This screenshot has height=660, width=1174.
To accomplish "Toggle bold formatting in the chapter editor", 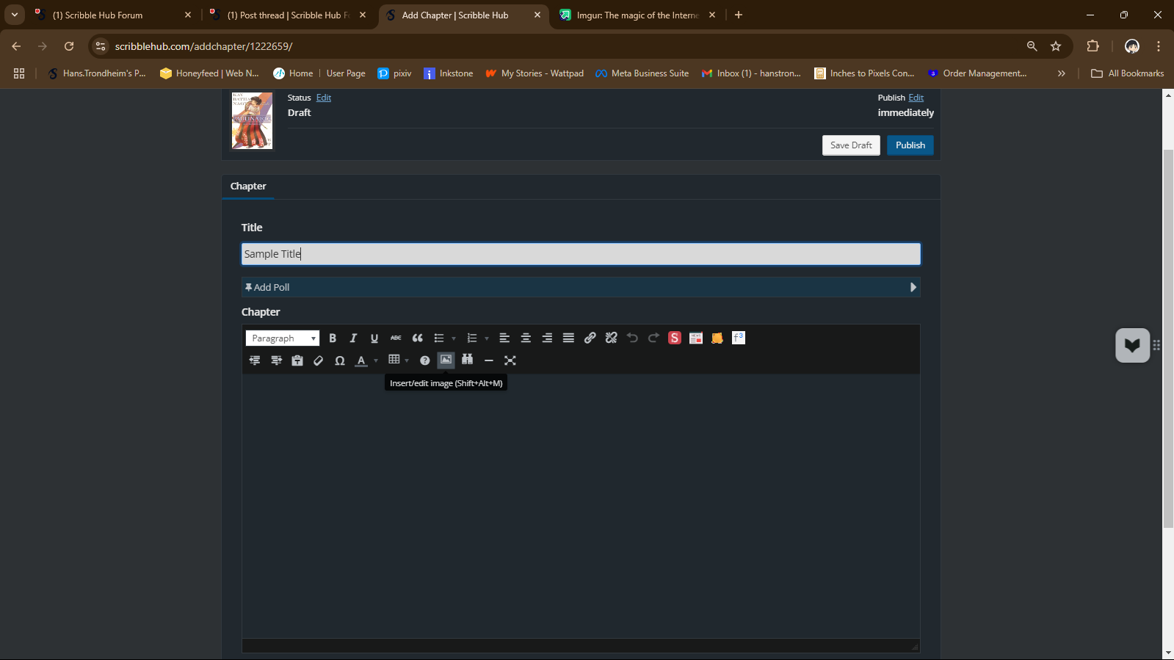I will tap(333, 338).
